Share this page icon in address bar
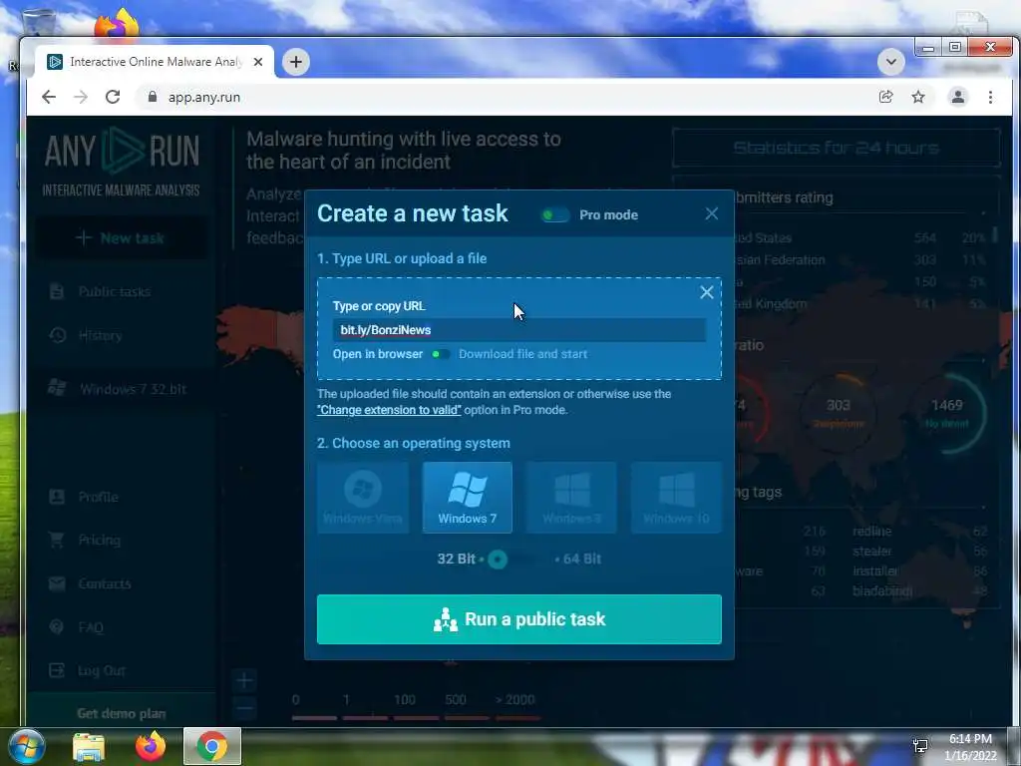The width and height of the screenshot is (1021, 766). (885, 97)
